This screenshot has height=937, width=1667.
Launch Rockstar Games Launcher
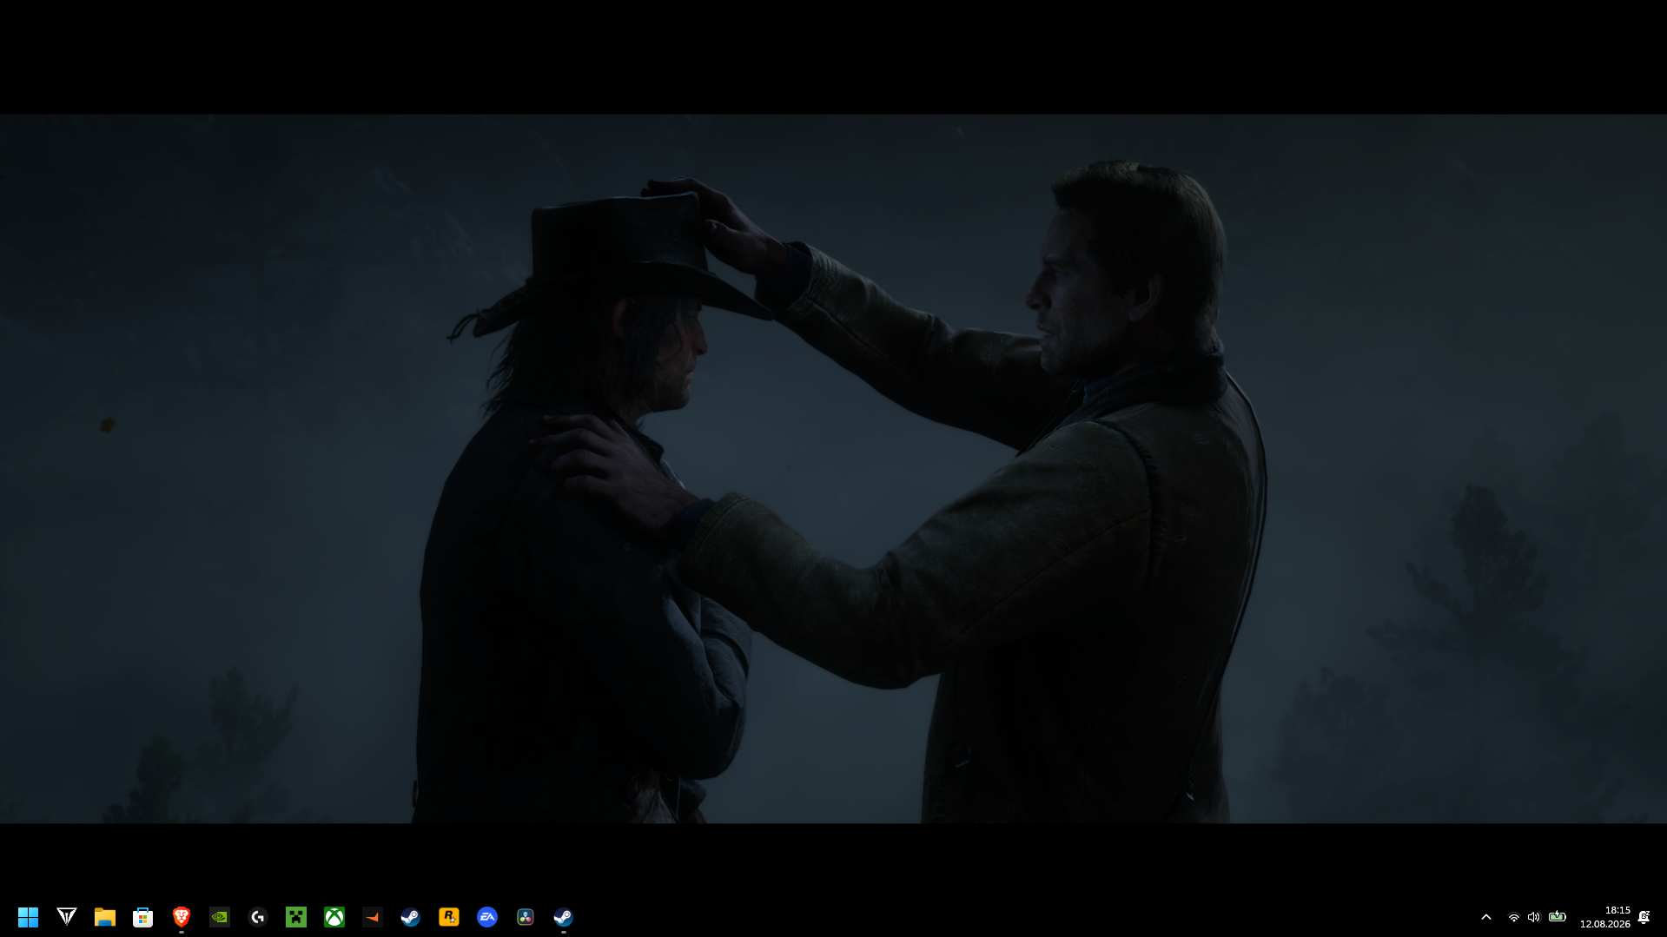[x=449, y=917]
